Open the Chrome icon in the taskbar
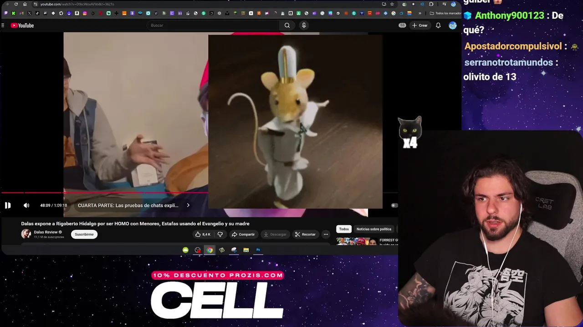This screenshot has width=583, height=327. pyautogui.click(x=210, y=250)
